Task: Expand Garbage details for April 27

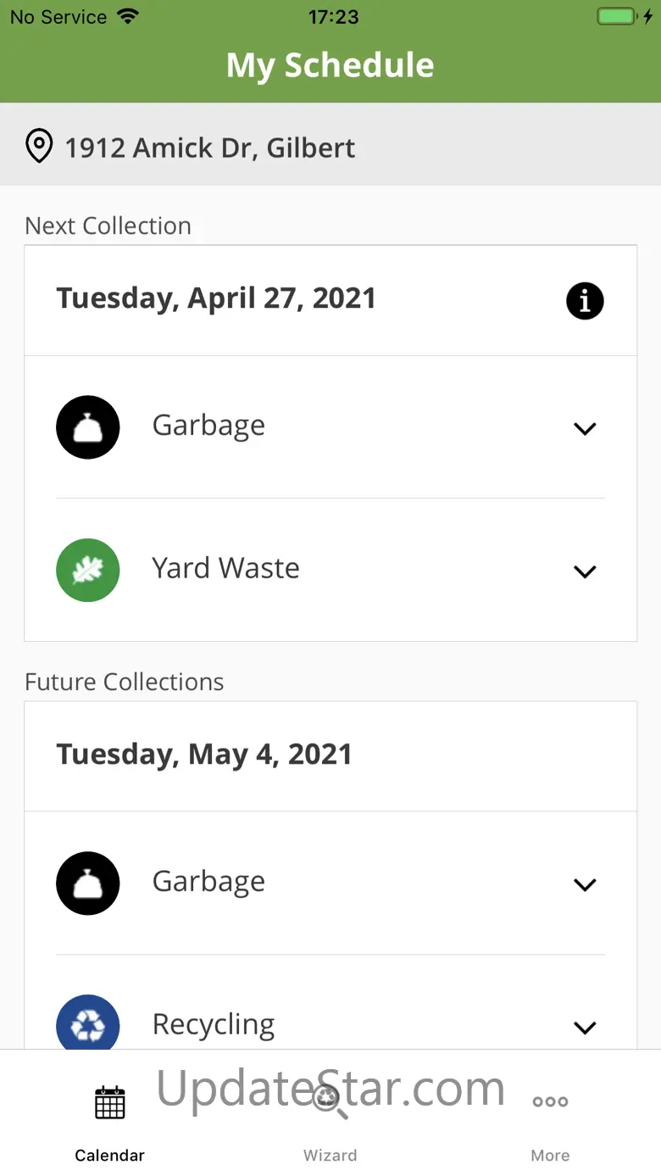Action: [x=585, y=429]
